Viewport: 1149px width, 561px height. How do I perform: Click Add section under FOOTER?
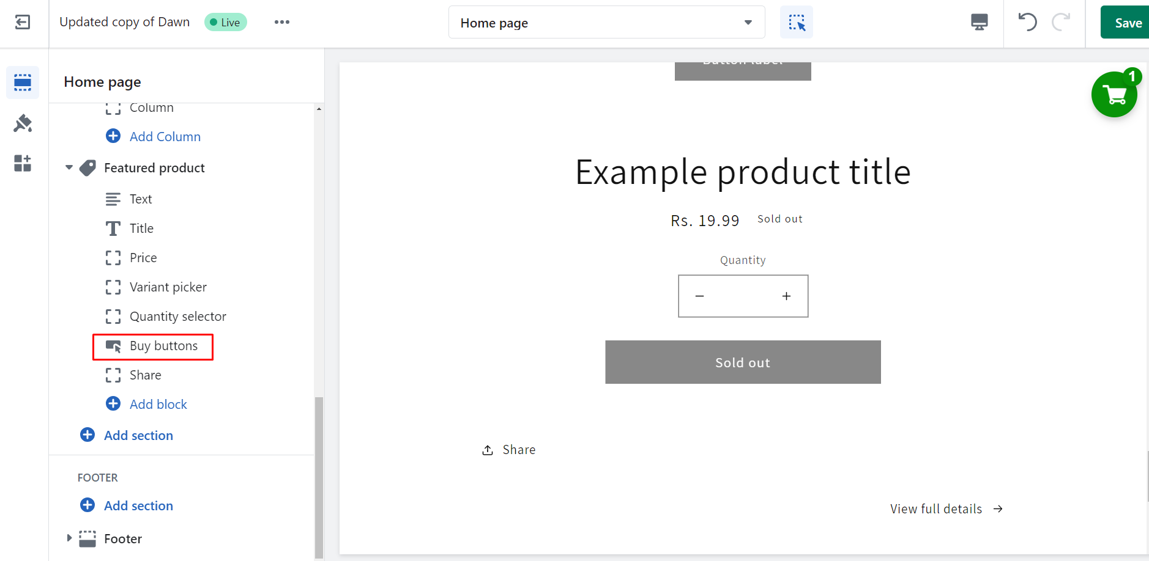click(x=138, y=506)
